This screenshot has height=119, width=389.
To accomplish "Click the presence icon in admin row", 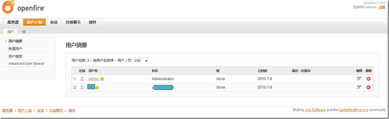I will pyautogui.click(x=82, y=79).
